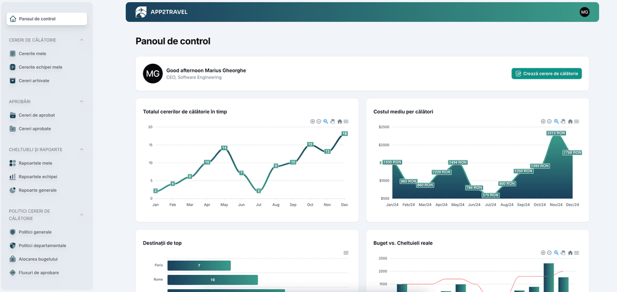The image size is (617, 292).
Task: Open Cererile mele in sidebar
Action: [33, 54]
